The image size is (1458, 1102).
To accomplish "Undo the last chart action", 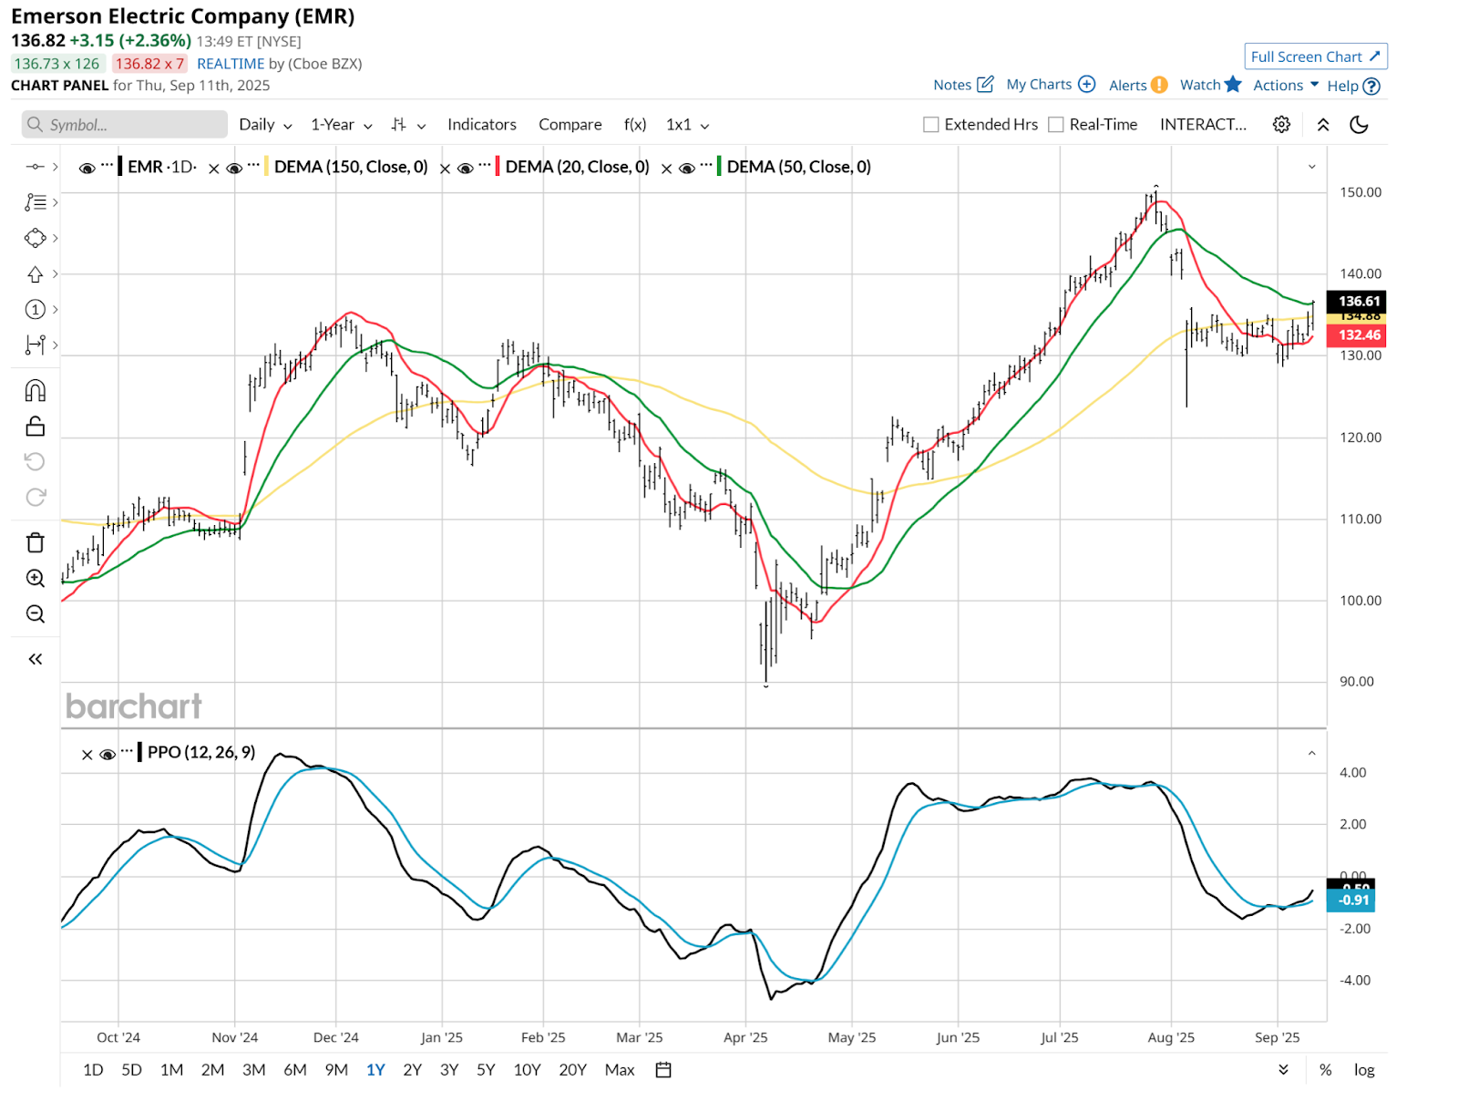I will pos(35,461).
